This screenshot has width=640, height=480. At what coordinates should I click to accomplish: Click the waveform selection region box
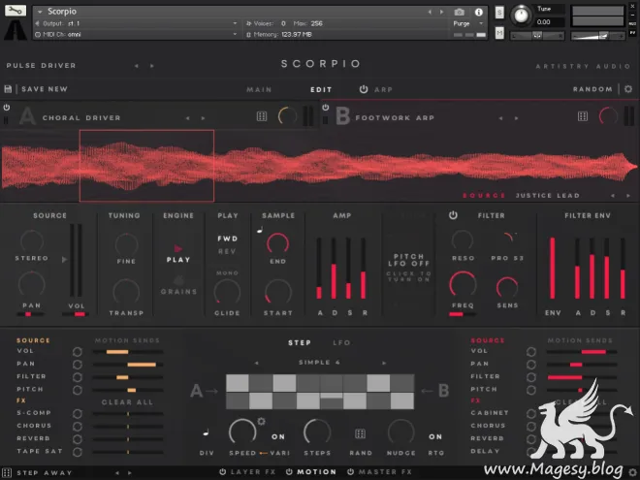click(146, 166)
